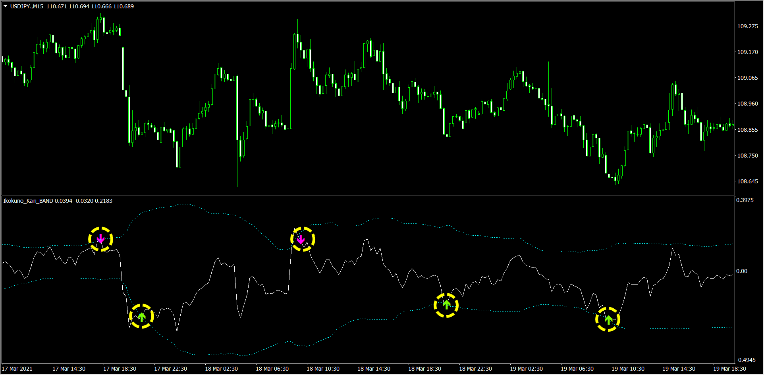
Task: Click the 18 Mar 02:30 time label
Action: click(221, 369)
